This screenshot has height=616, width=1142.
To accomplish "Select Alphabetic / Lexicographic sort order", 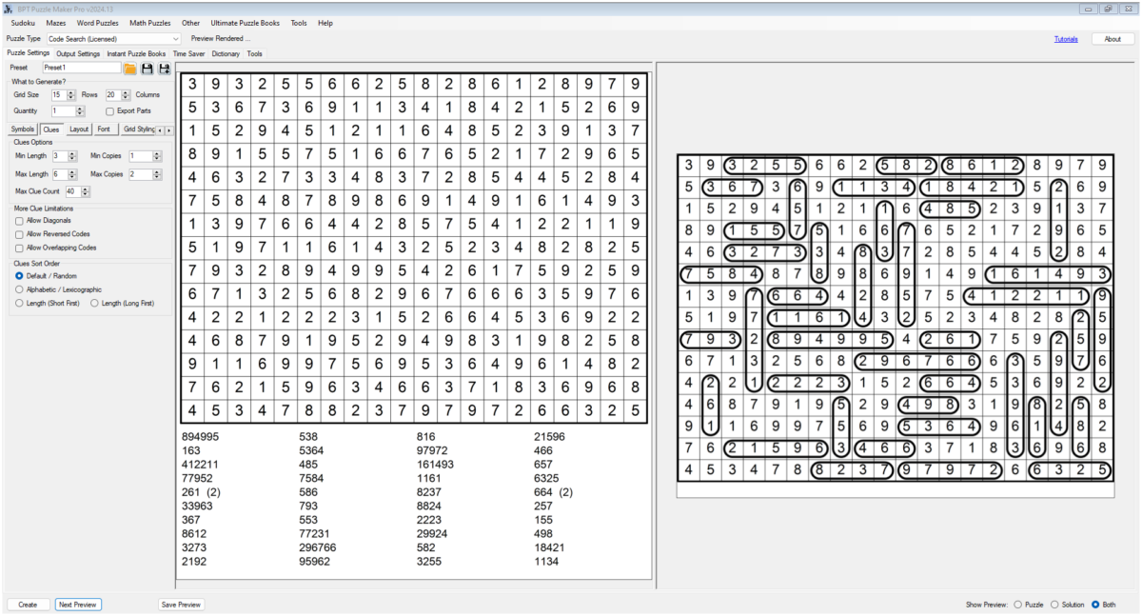I will click(20, 288).
